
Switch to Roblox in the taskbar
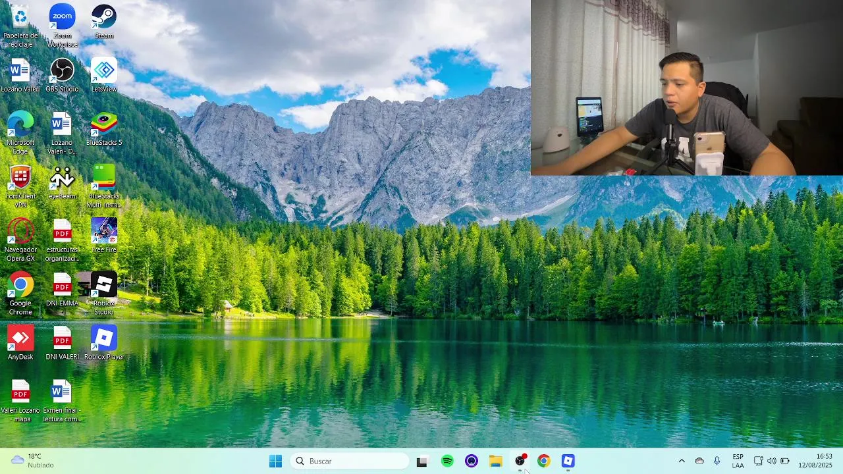tap(568, 461)
